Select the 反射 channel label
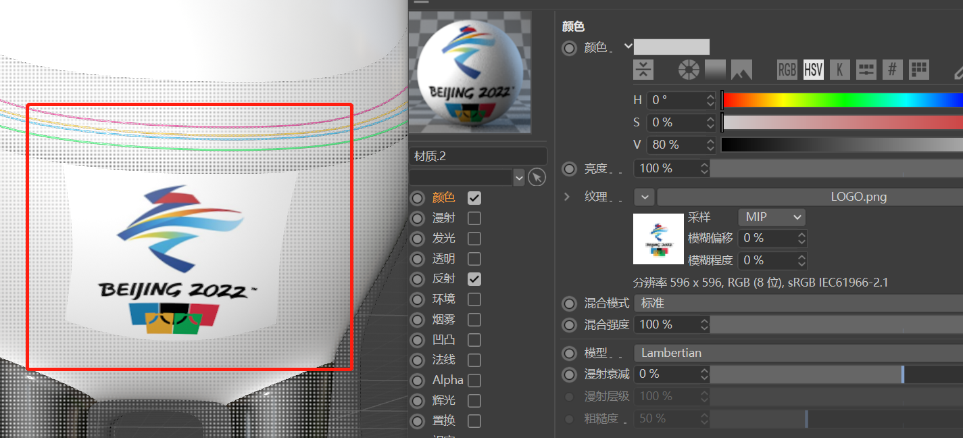Viewport: 963px width, 438px height. (x=444, y=278)
